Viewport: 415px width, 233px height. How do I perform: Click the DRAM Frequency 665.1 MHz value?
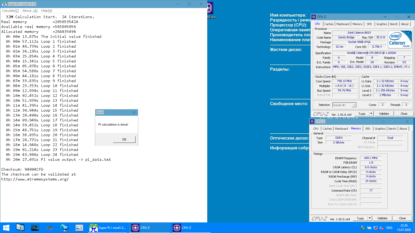371,158
